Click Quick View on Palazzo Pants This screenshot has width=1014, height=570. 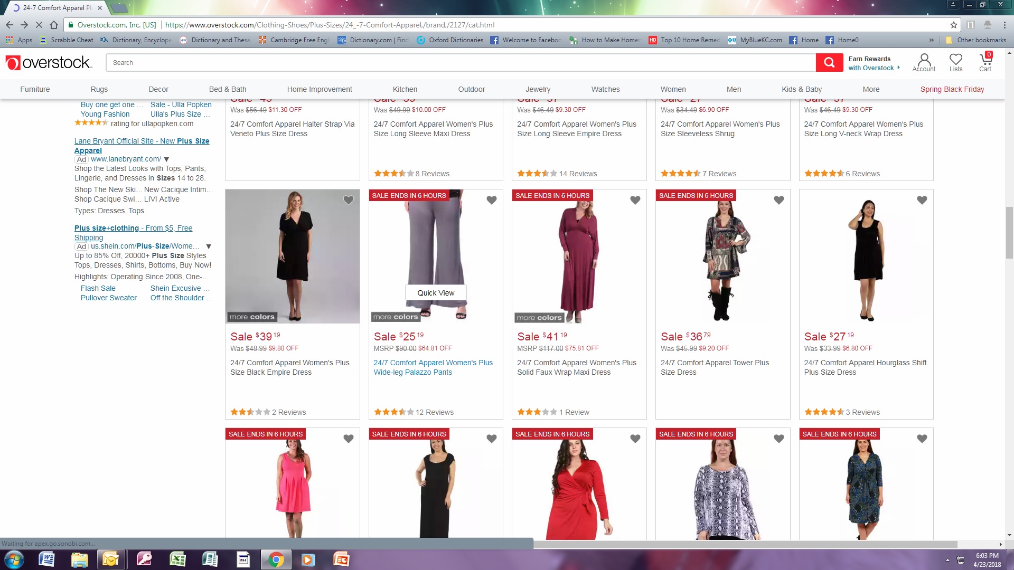436,293
